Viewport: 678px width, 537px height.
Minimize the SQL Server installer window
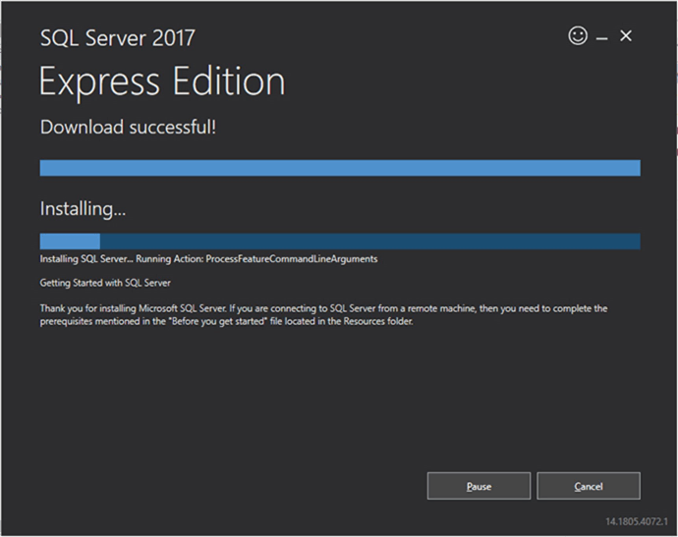(x=601, y=37)
